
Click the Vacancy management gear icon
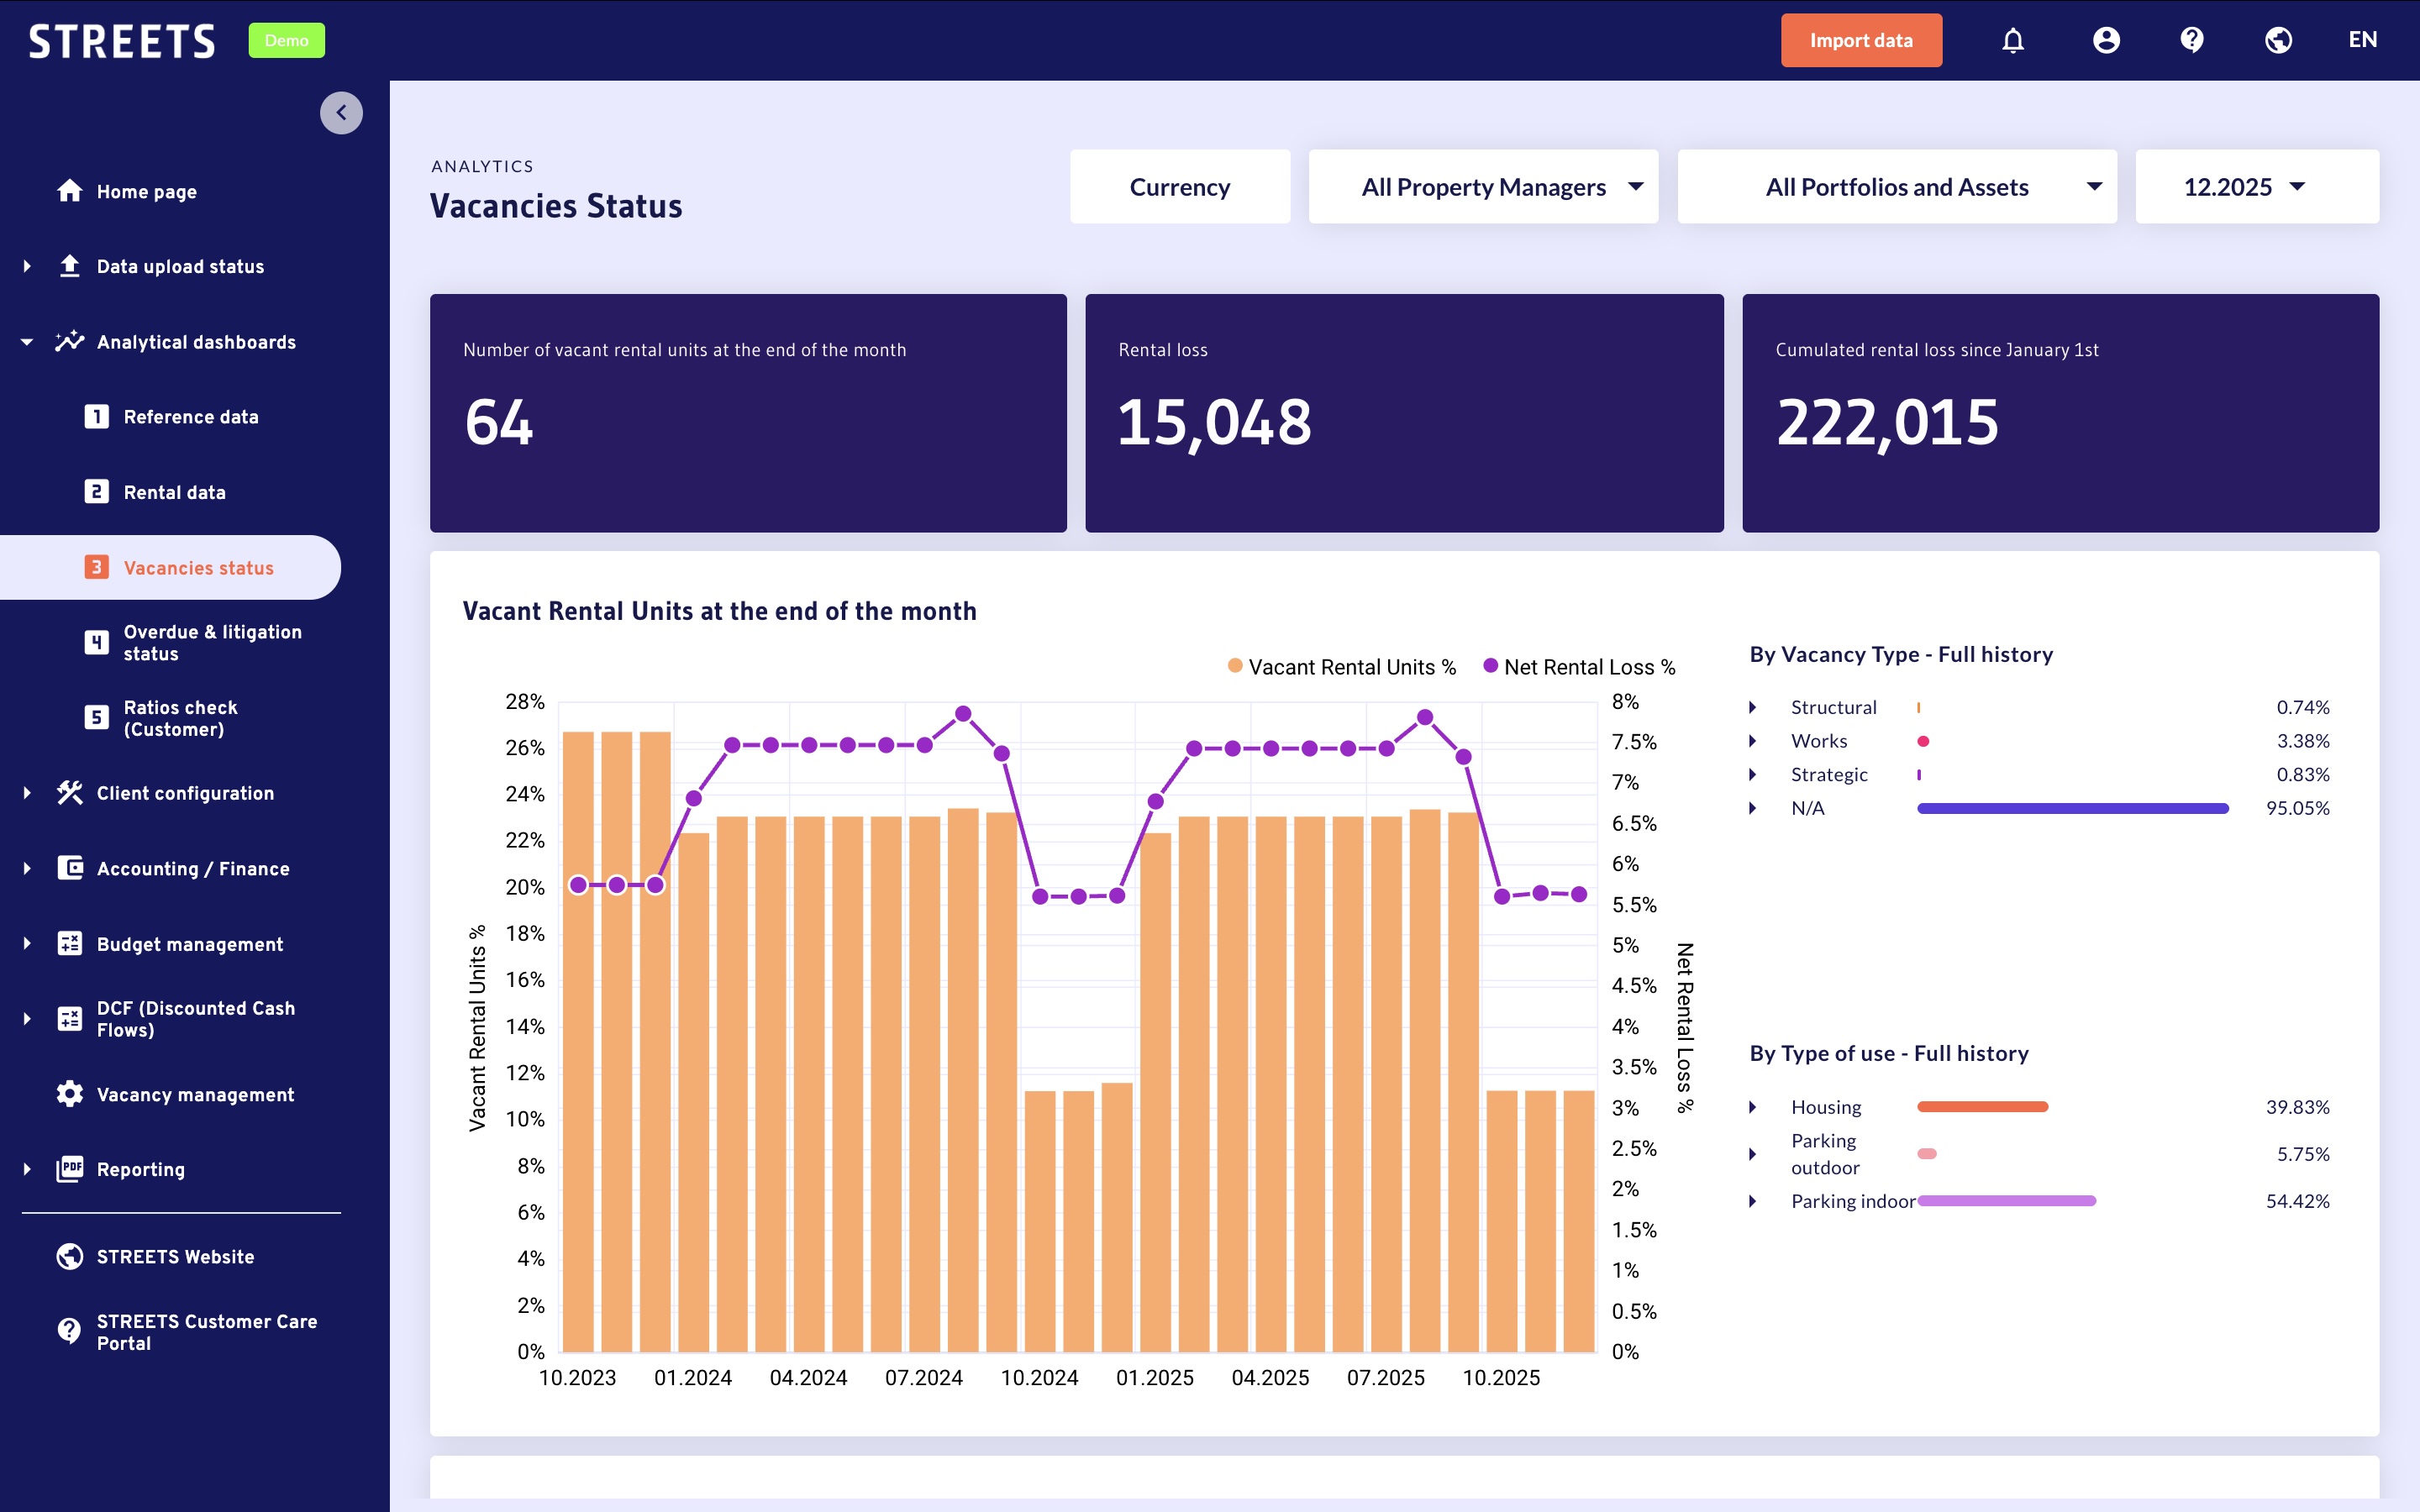pos(70,1093)
